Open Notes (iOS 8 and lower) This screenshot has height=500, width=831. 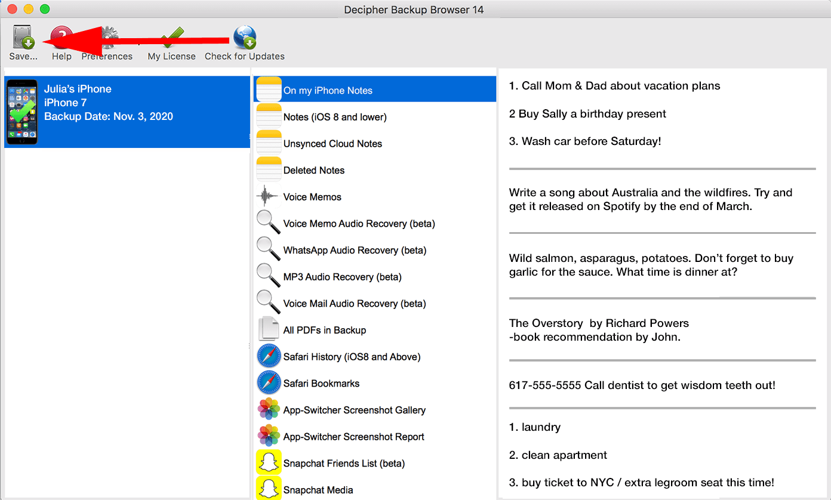pos(335,117)
